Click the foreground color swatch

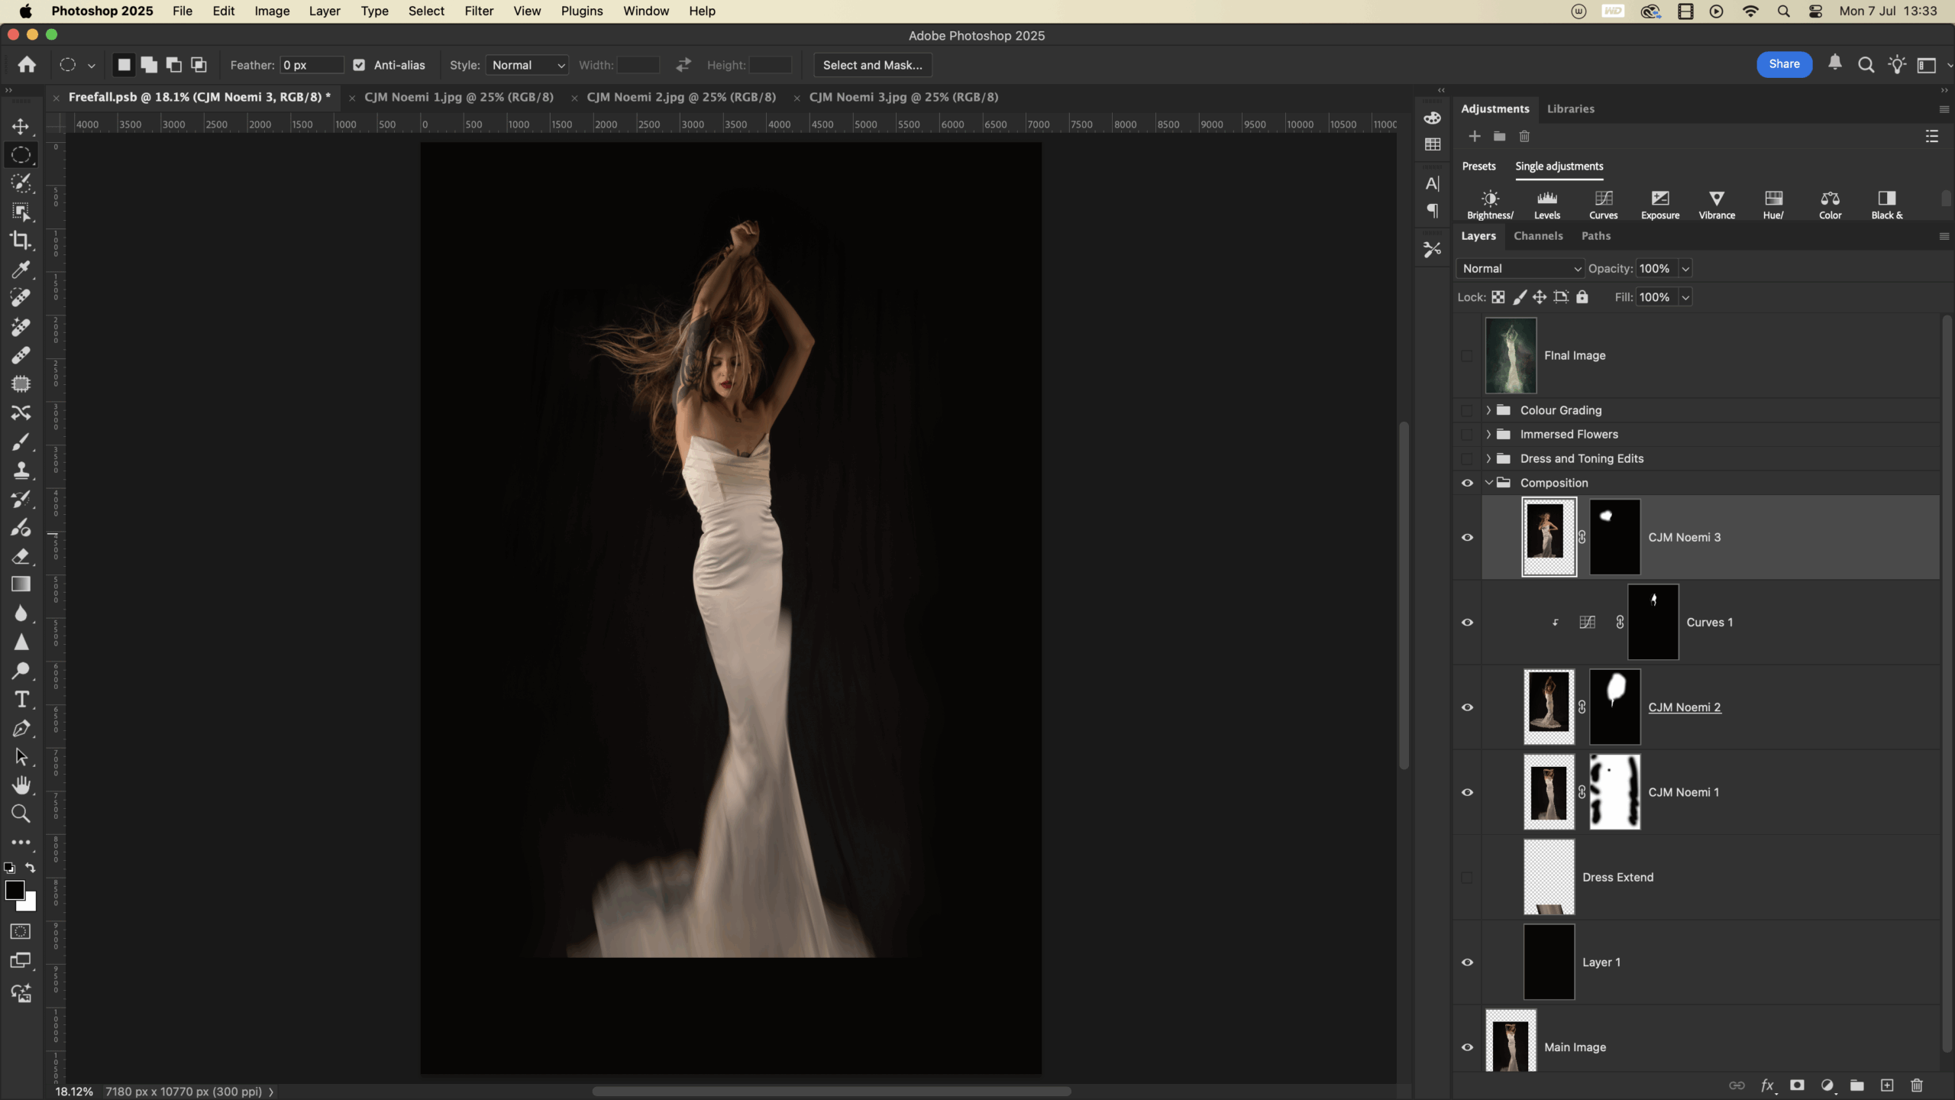pyautogui.click(x=14, y=891)
